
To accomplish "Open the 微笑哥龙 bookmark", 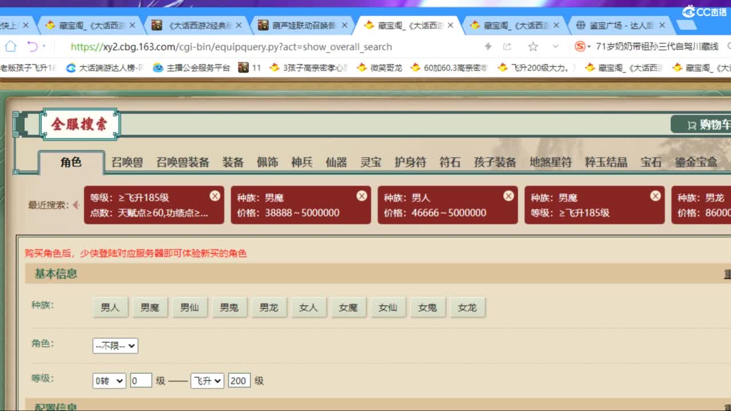I will pyautogui.click(x=379, y=67).
